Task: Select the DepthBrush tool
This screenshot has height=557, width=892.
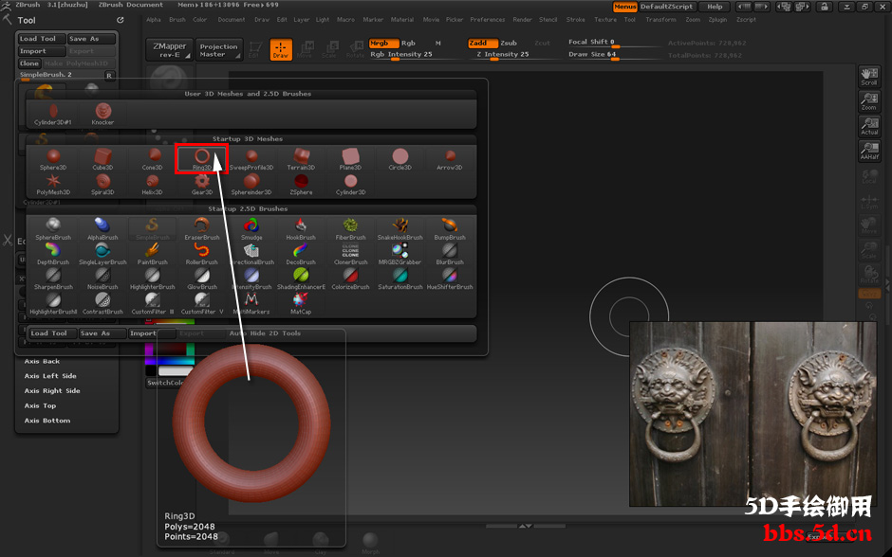Action: coord(53,254)
